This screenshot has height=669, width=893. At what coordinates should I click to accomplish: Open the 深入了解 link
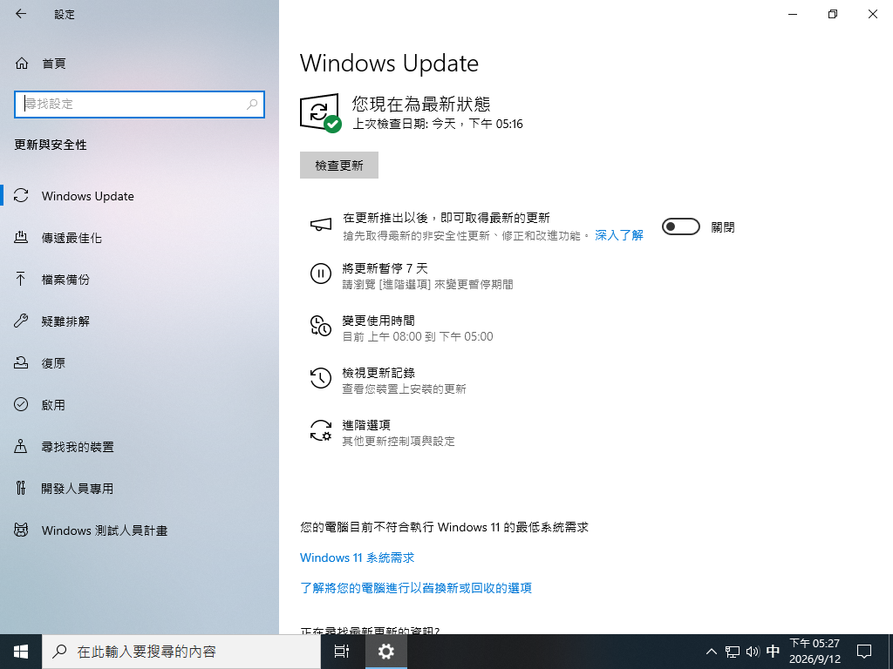[619, 235]
